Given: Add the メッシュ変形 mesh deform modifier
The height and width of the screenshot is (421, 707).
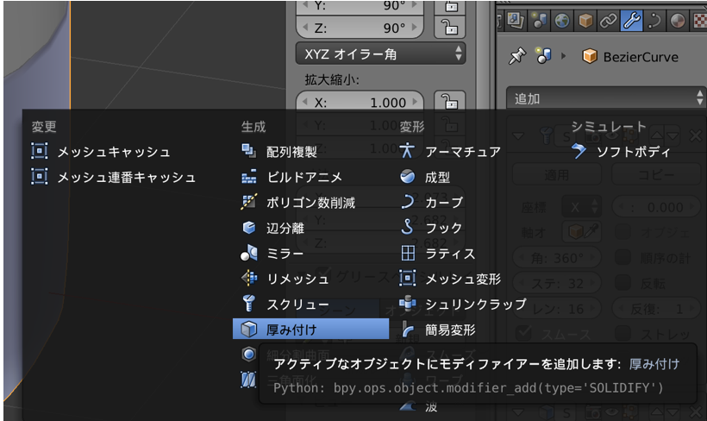Looking at the screenshot, I should tap(450, 279).
